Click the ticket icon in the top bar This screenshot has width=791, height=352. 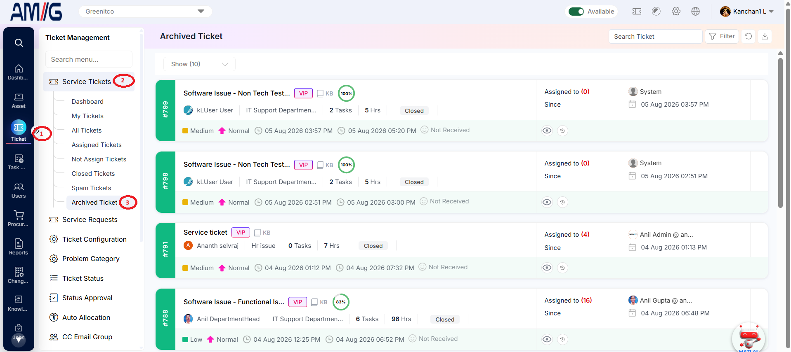click(x=637, y=12)
